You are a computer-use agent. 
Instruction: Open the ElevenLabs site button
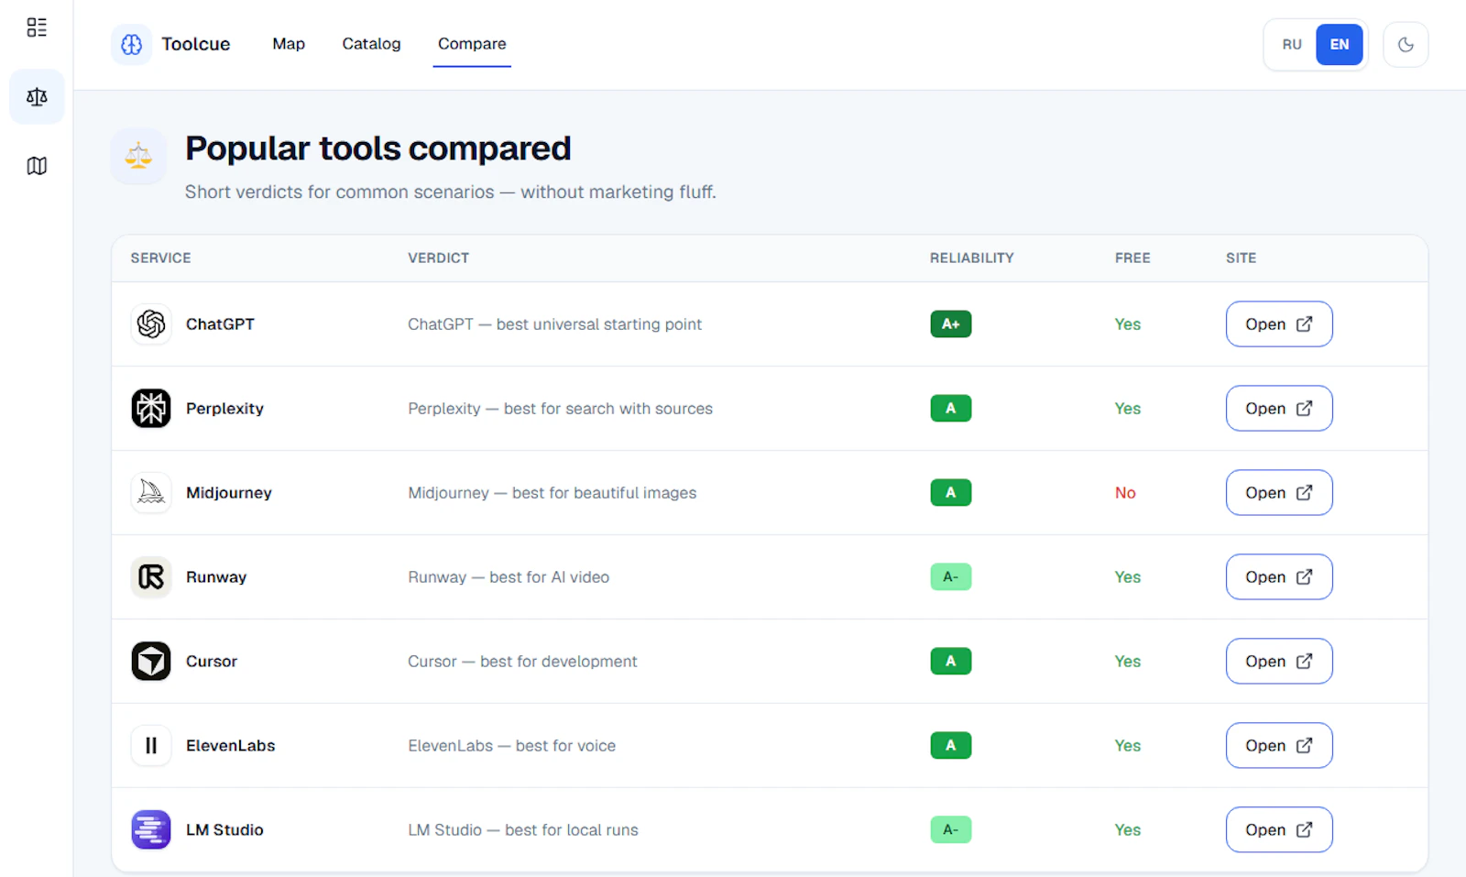(x=1279, y=745)
